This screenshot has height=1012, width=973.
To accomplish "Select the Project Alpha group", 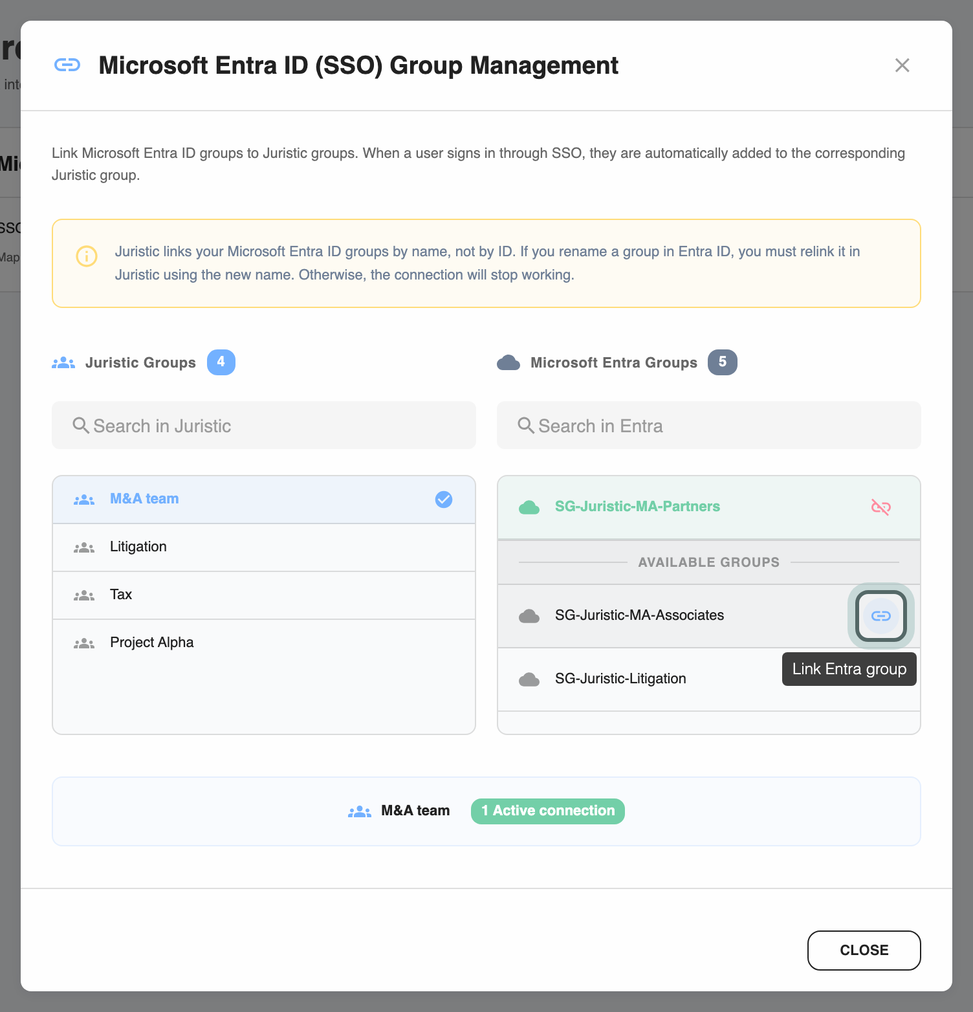I will (x=264, y=643).
